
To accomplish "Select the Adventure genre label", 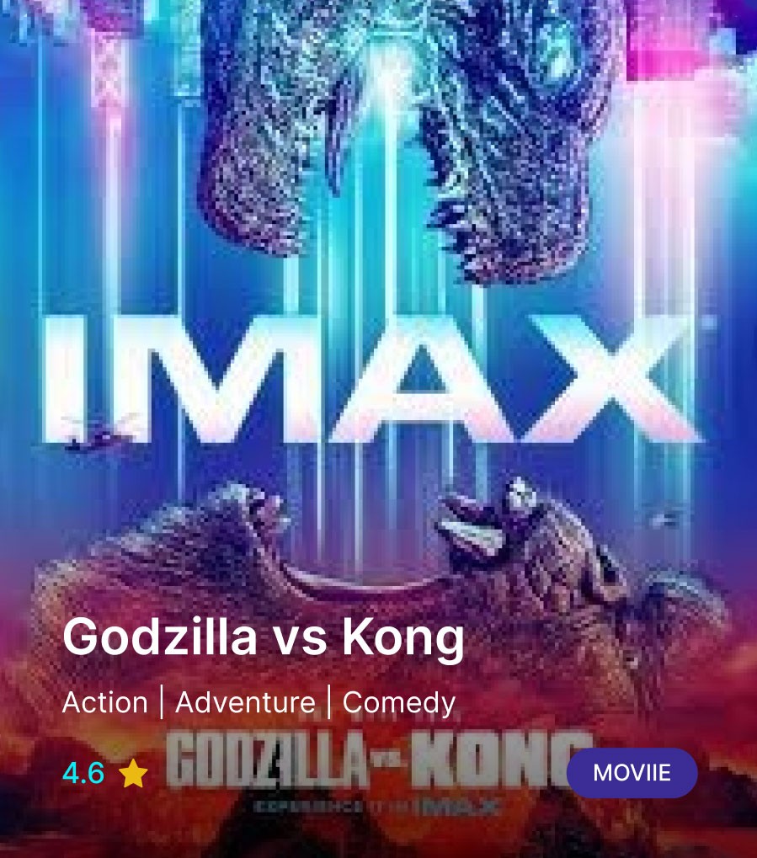I will pos(245,702).
